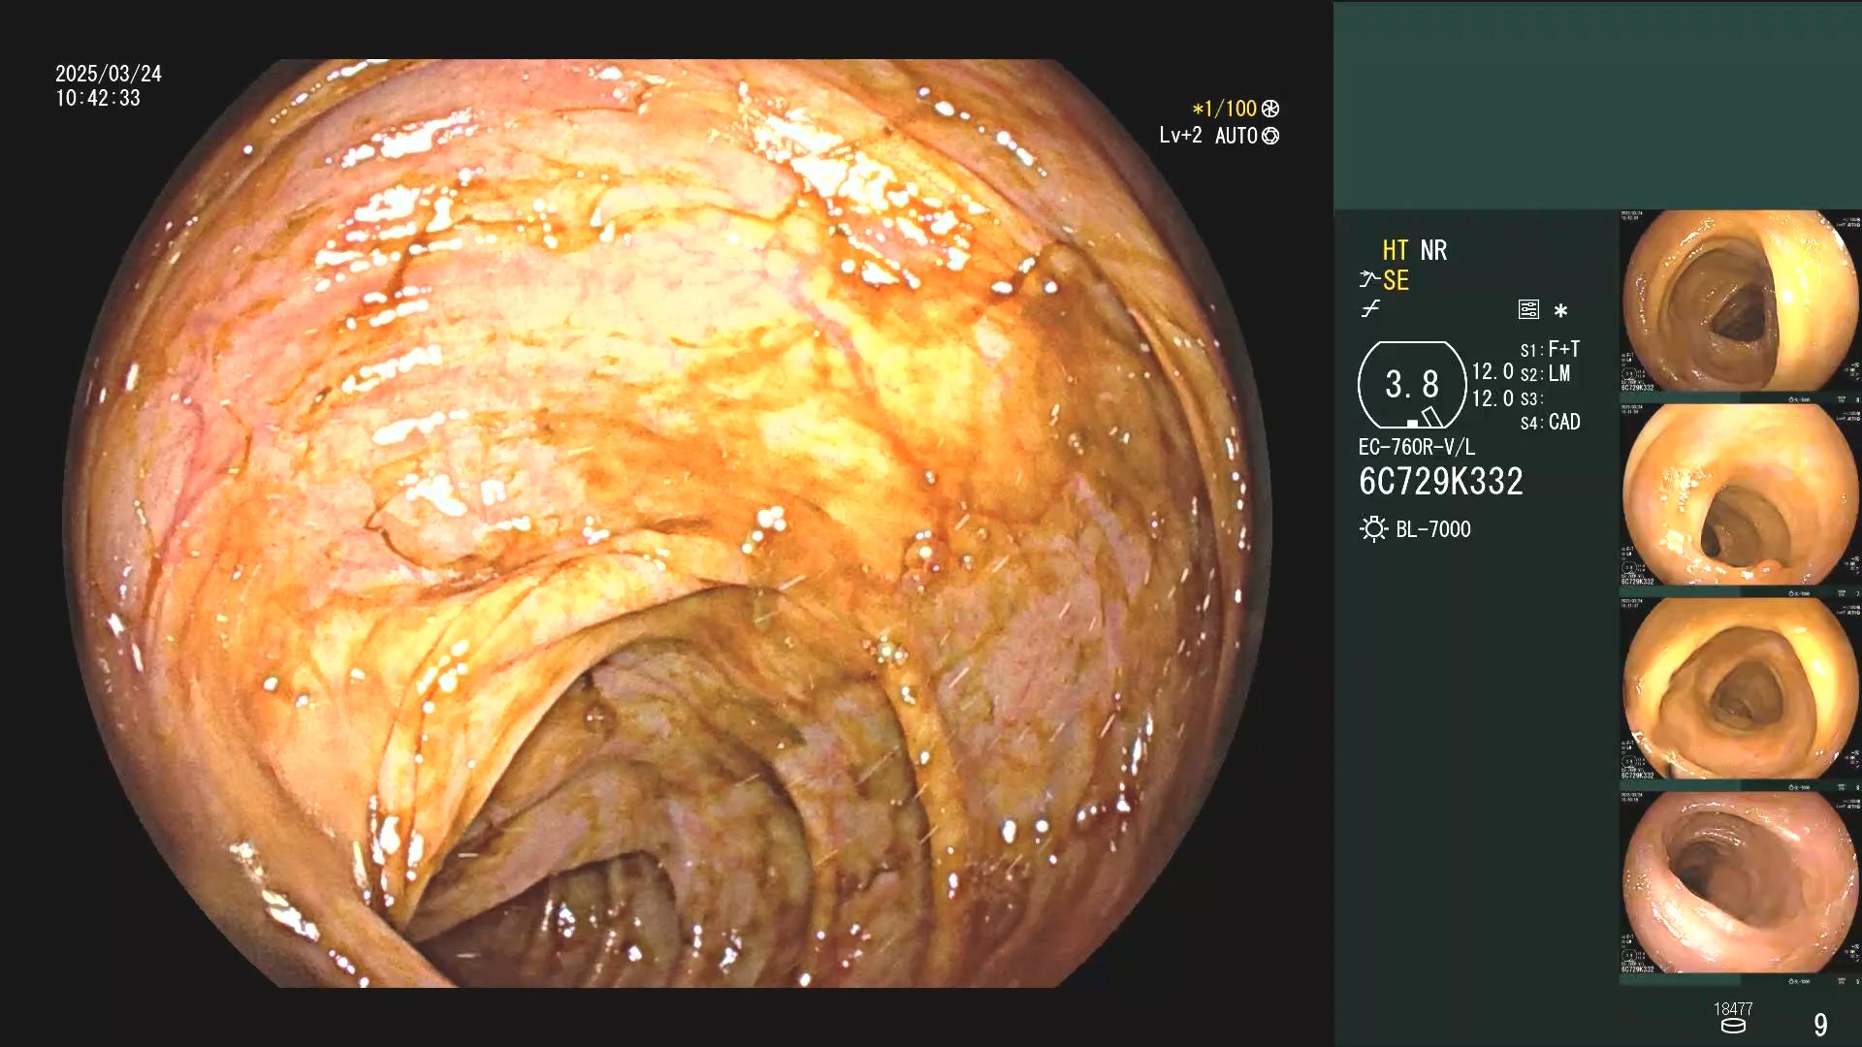The image size is (1862, 1047).
Task: Click the Lv+2 brightness level
Action: coord(1180,136)
